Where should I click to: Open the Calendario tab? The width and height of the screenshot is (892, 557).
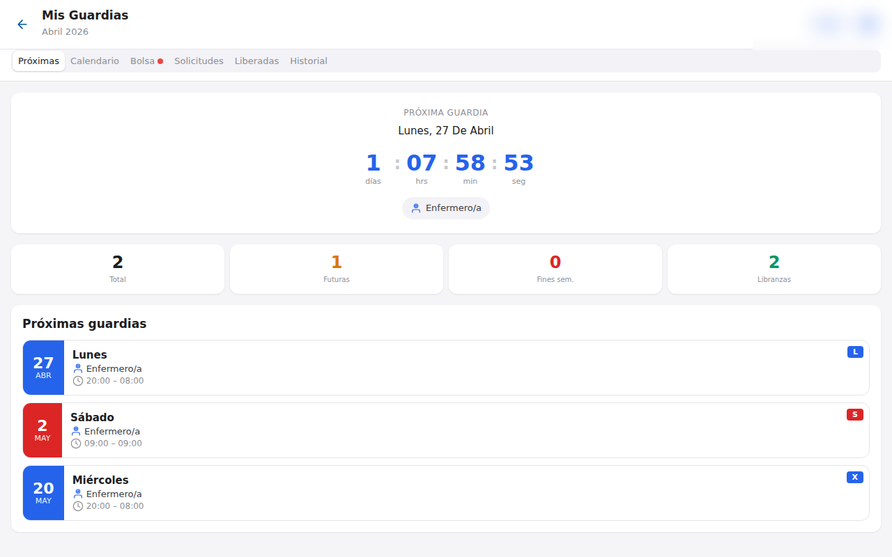(95, 61)
